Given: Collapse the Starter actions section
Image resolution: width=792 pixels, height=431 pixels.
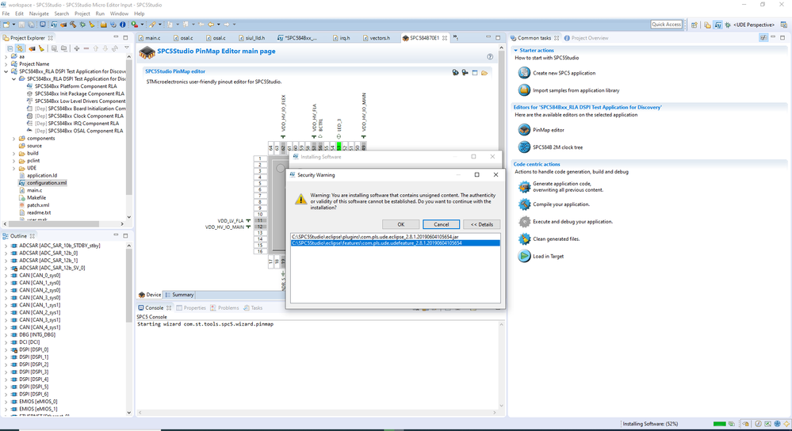Looking at the screenshot, I should 515,51.
